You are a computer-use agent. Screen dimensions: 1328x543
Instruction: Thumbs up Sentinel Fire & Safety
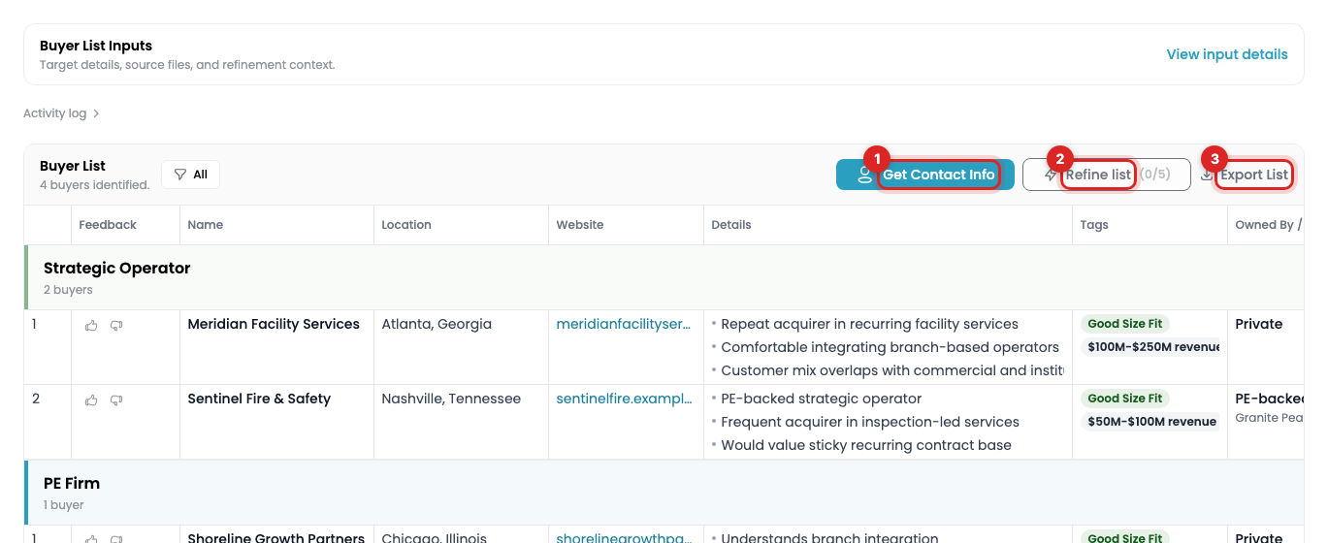pos(91,399)
